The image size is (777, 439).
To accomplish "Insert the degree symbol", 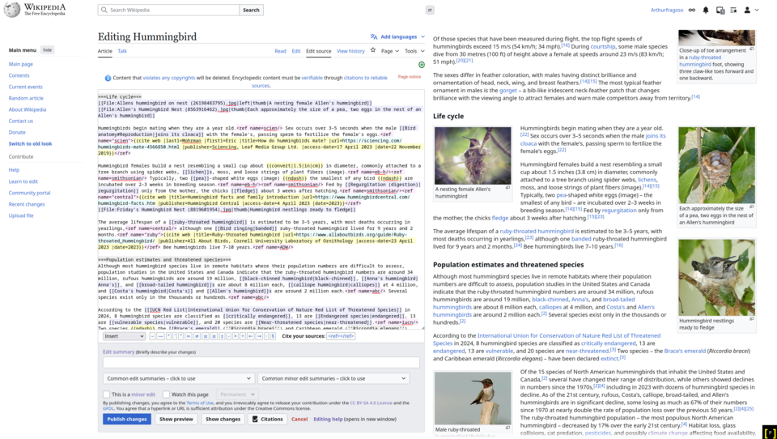I will [x=169, y=336].
